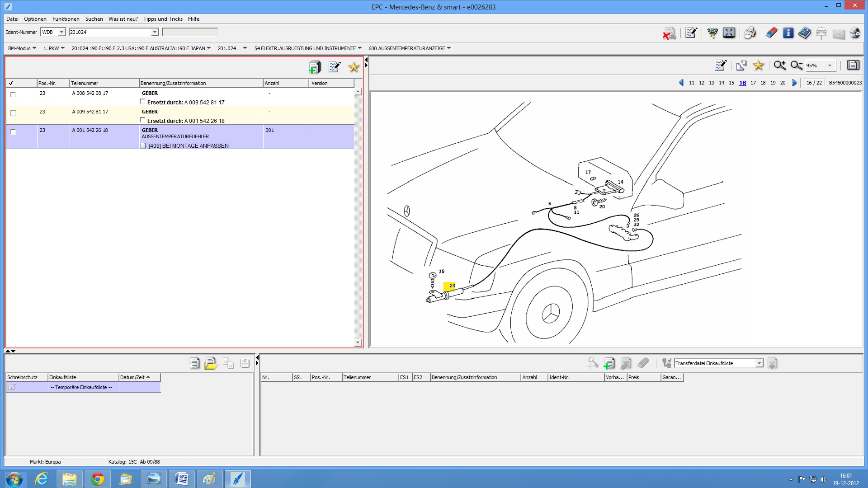This screenshot has height=488, width=868.
Task: Open an existing shopping list folder
Action: click(x=211, y=363)
